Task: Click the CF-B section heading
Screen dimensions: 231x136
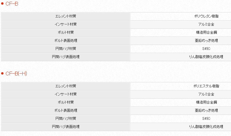Action: pyautogui.click(x=12, y=3)
